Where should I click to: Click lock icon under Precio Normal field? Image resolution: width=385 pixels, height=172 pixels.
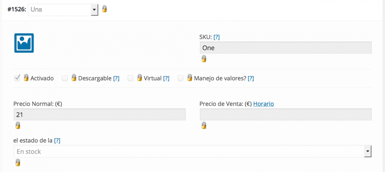pos(18,126)
